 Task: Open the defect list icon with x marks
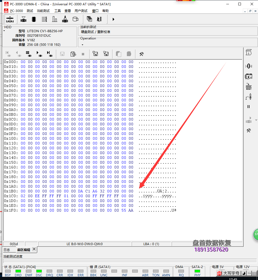pos(44,19)
